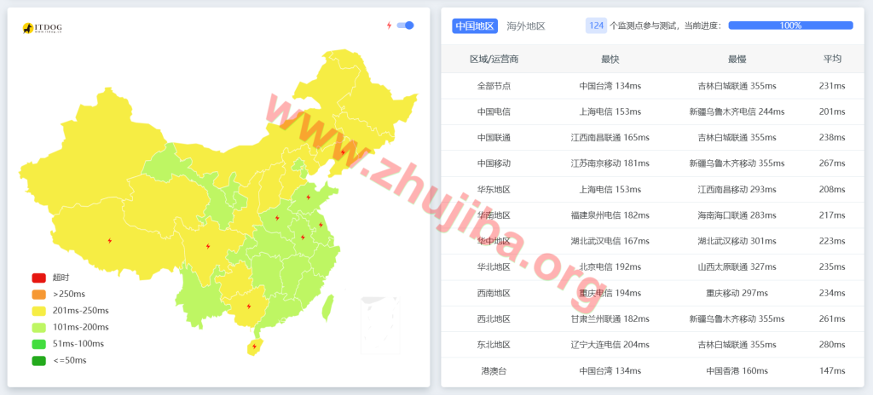Click the 江苏南京移动 181ms cell

point(610,163)
